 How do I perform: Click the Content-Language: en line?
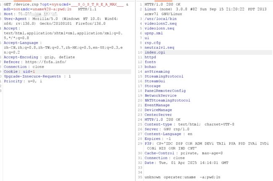pos(168,134)
